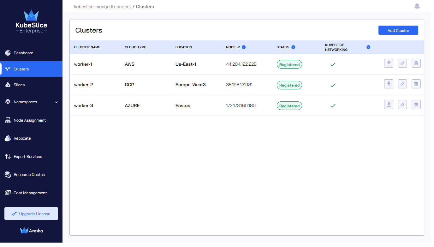Open the Replicate page

pos(31,138)
